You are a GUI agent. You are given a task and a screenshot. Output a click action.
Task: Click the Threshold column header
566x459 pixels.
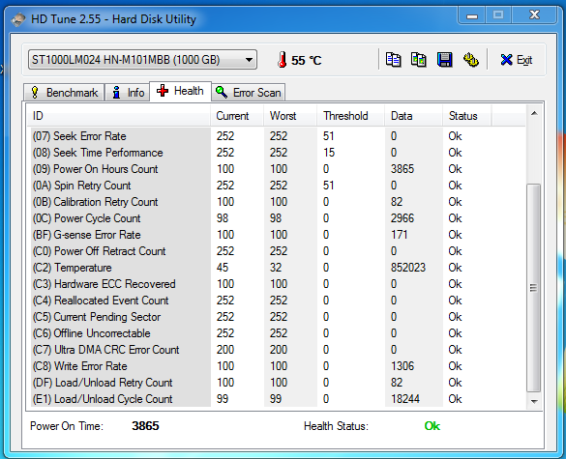click(350, 116)
